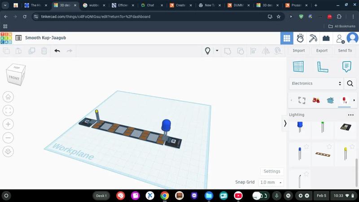Screen dimensions: 359x202
Task: Click the Ungroup shapes icon
Action: (x=241, y=51)
